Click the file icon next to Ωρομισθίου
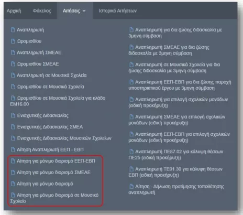The width and height of the screenshot is (243, 215). click(13, 41)
